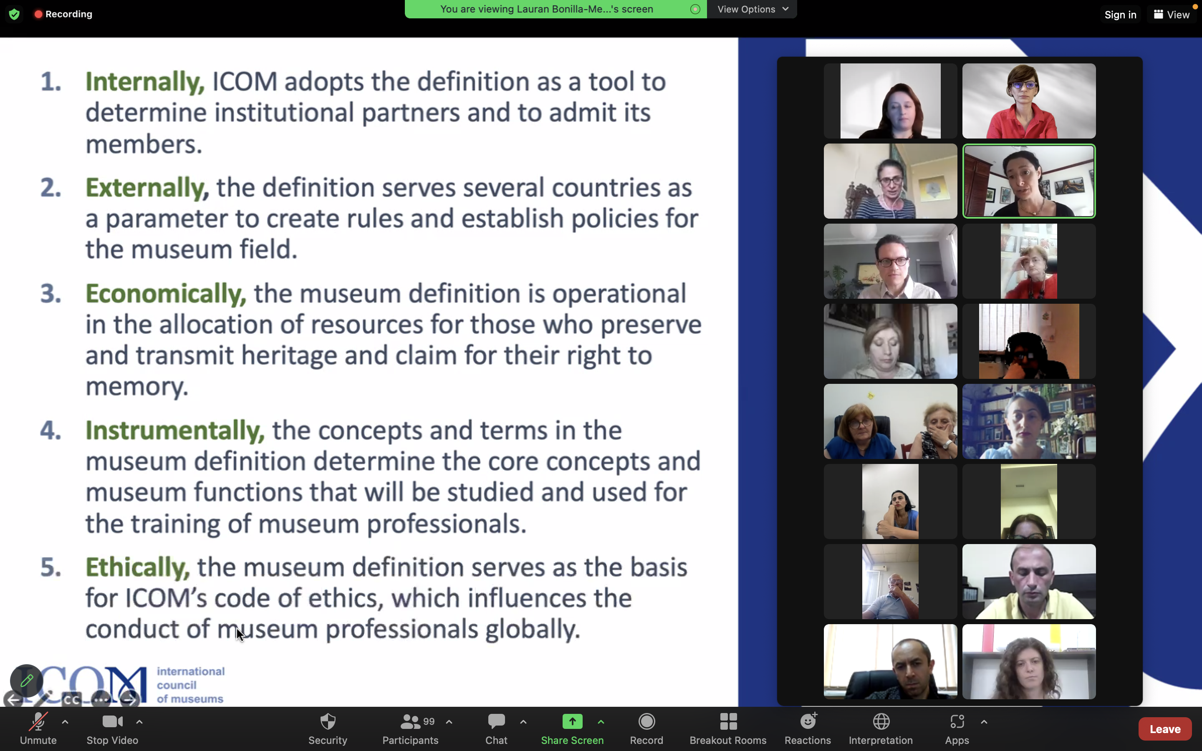
Task: Expand video options arrow beside Stop Video
Action: click(x=139, y=722)
